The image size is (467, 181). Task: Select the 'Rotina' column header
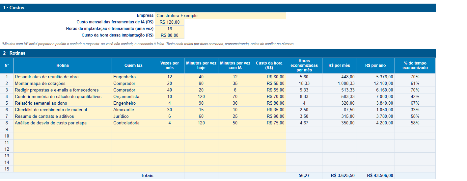(63, 65)
